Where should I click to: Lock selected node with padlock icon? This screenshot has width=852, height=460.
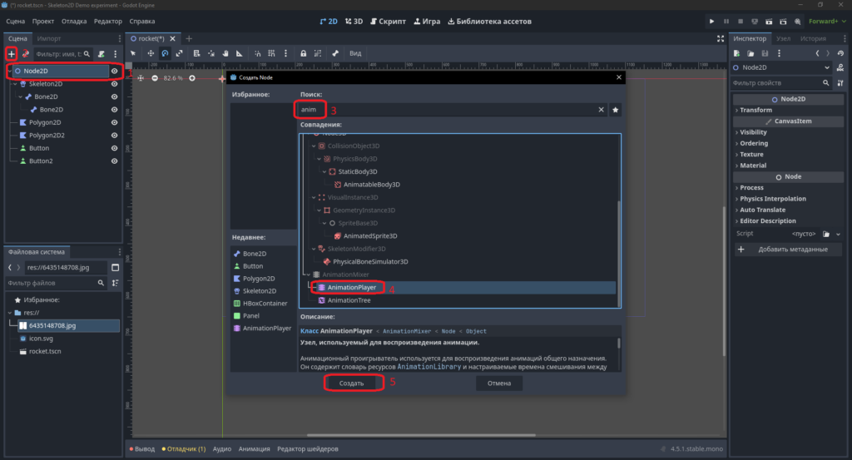click(x=303, y=53)
